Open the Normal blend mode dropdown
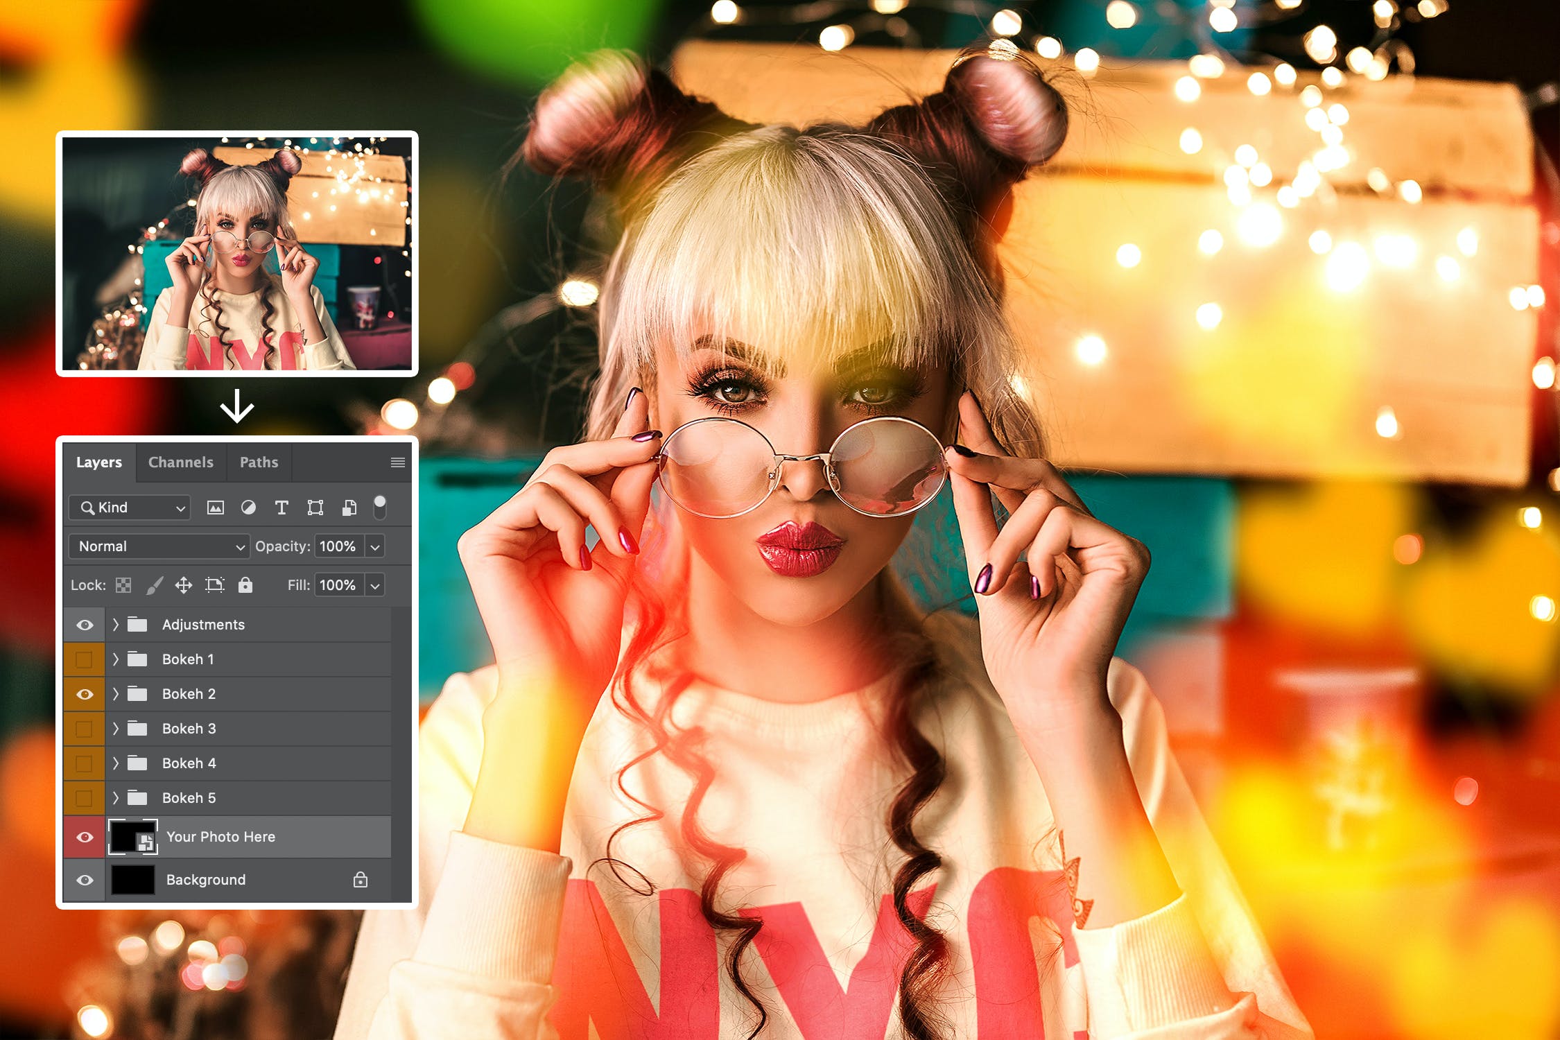Viewport: 1560px width, 1040px height. [x=159, y=546]
